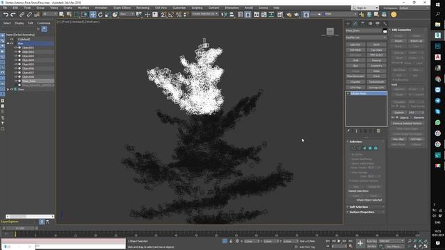Open the Modifiers menu
The height and width of the screenshot is (250, 445).
pyautogui.click(x=83, y=8)
